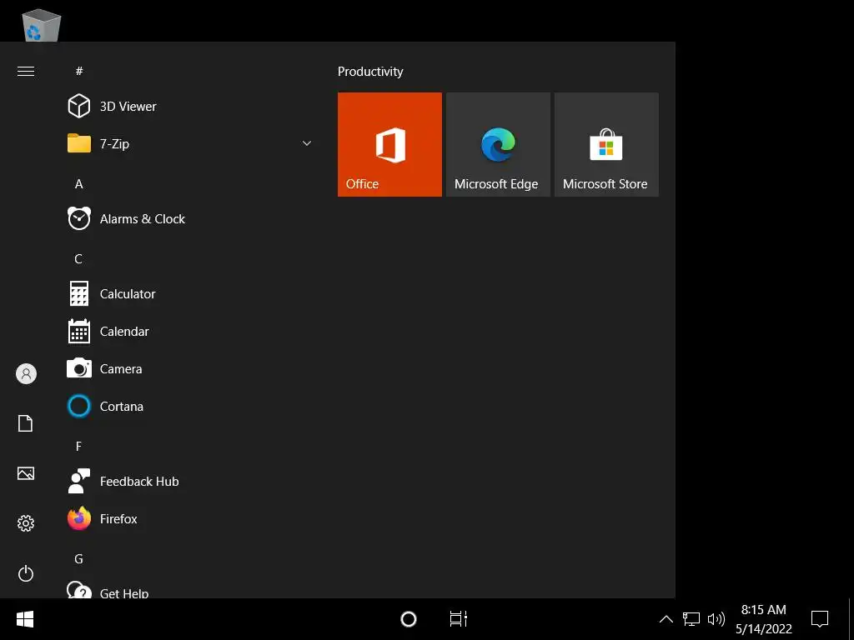854x640 pixels.
Task: Click the 7-Zip folder icon
Action: click(x=79, y=143)
